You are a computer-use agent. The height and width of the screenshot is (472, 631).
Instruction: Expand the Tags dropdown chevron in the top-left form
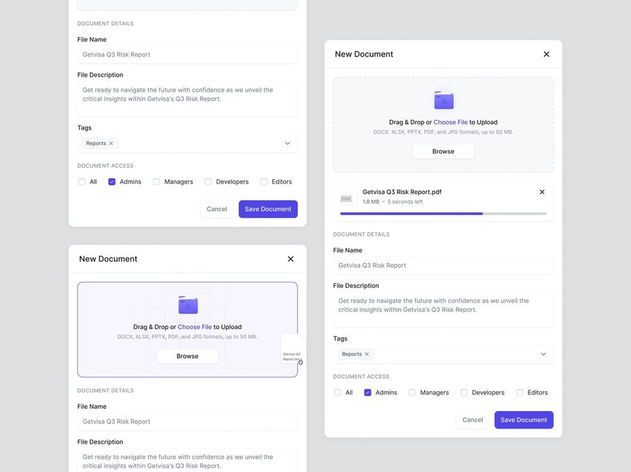point(287,144)
